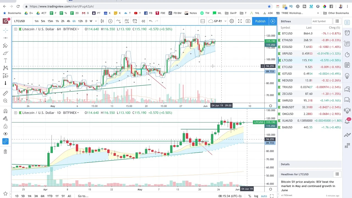Expand the bottom chart 1D legend
352x198 pixels.
pos(16,113)
